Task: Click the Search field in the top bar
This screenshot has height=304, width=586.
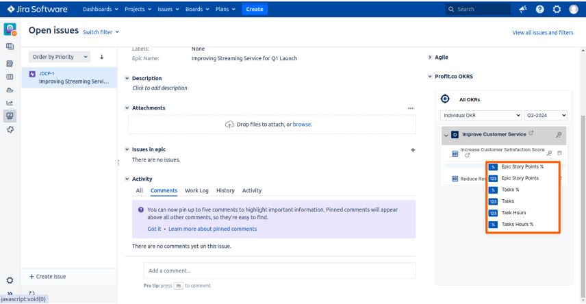Action: click(x=478, y=9)
